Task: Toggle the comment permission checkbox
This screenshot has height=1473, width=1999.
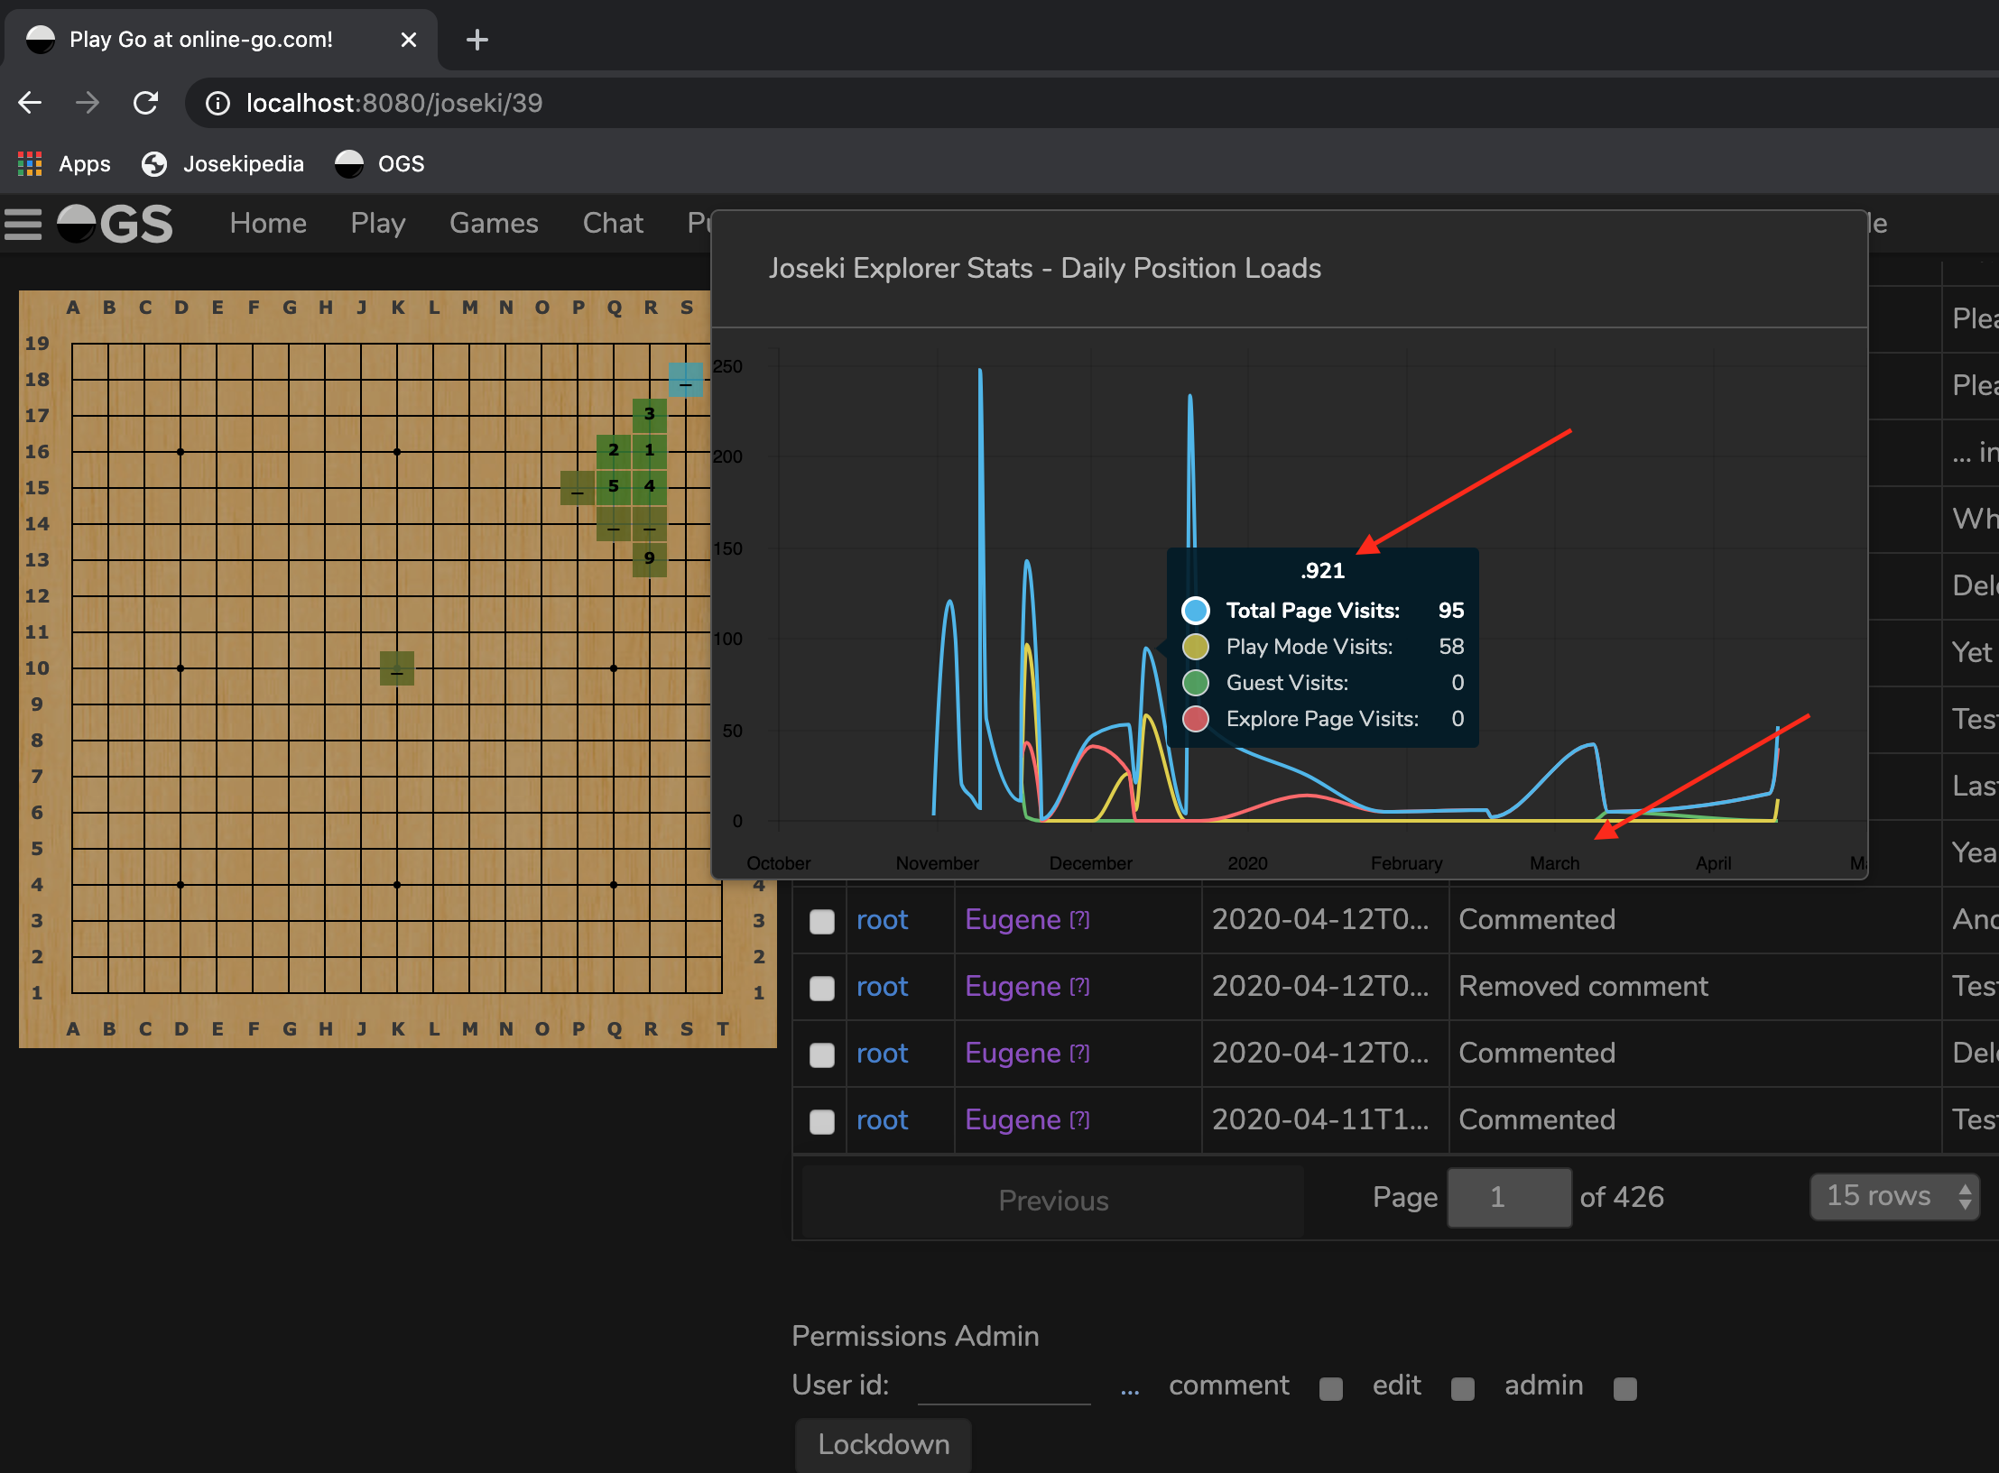Action: point(1331,1389)
